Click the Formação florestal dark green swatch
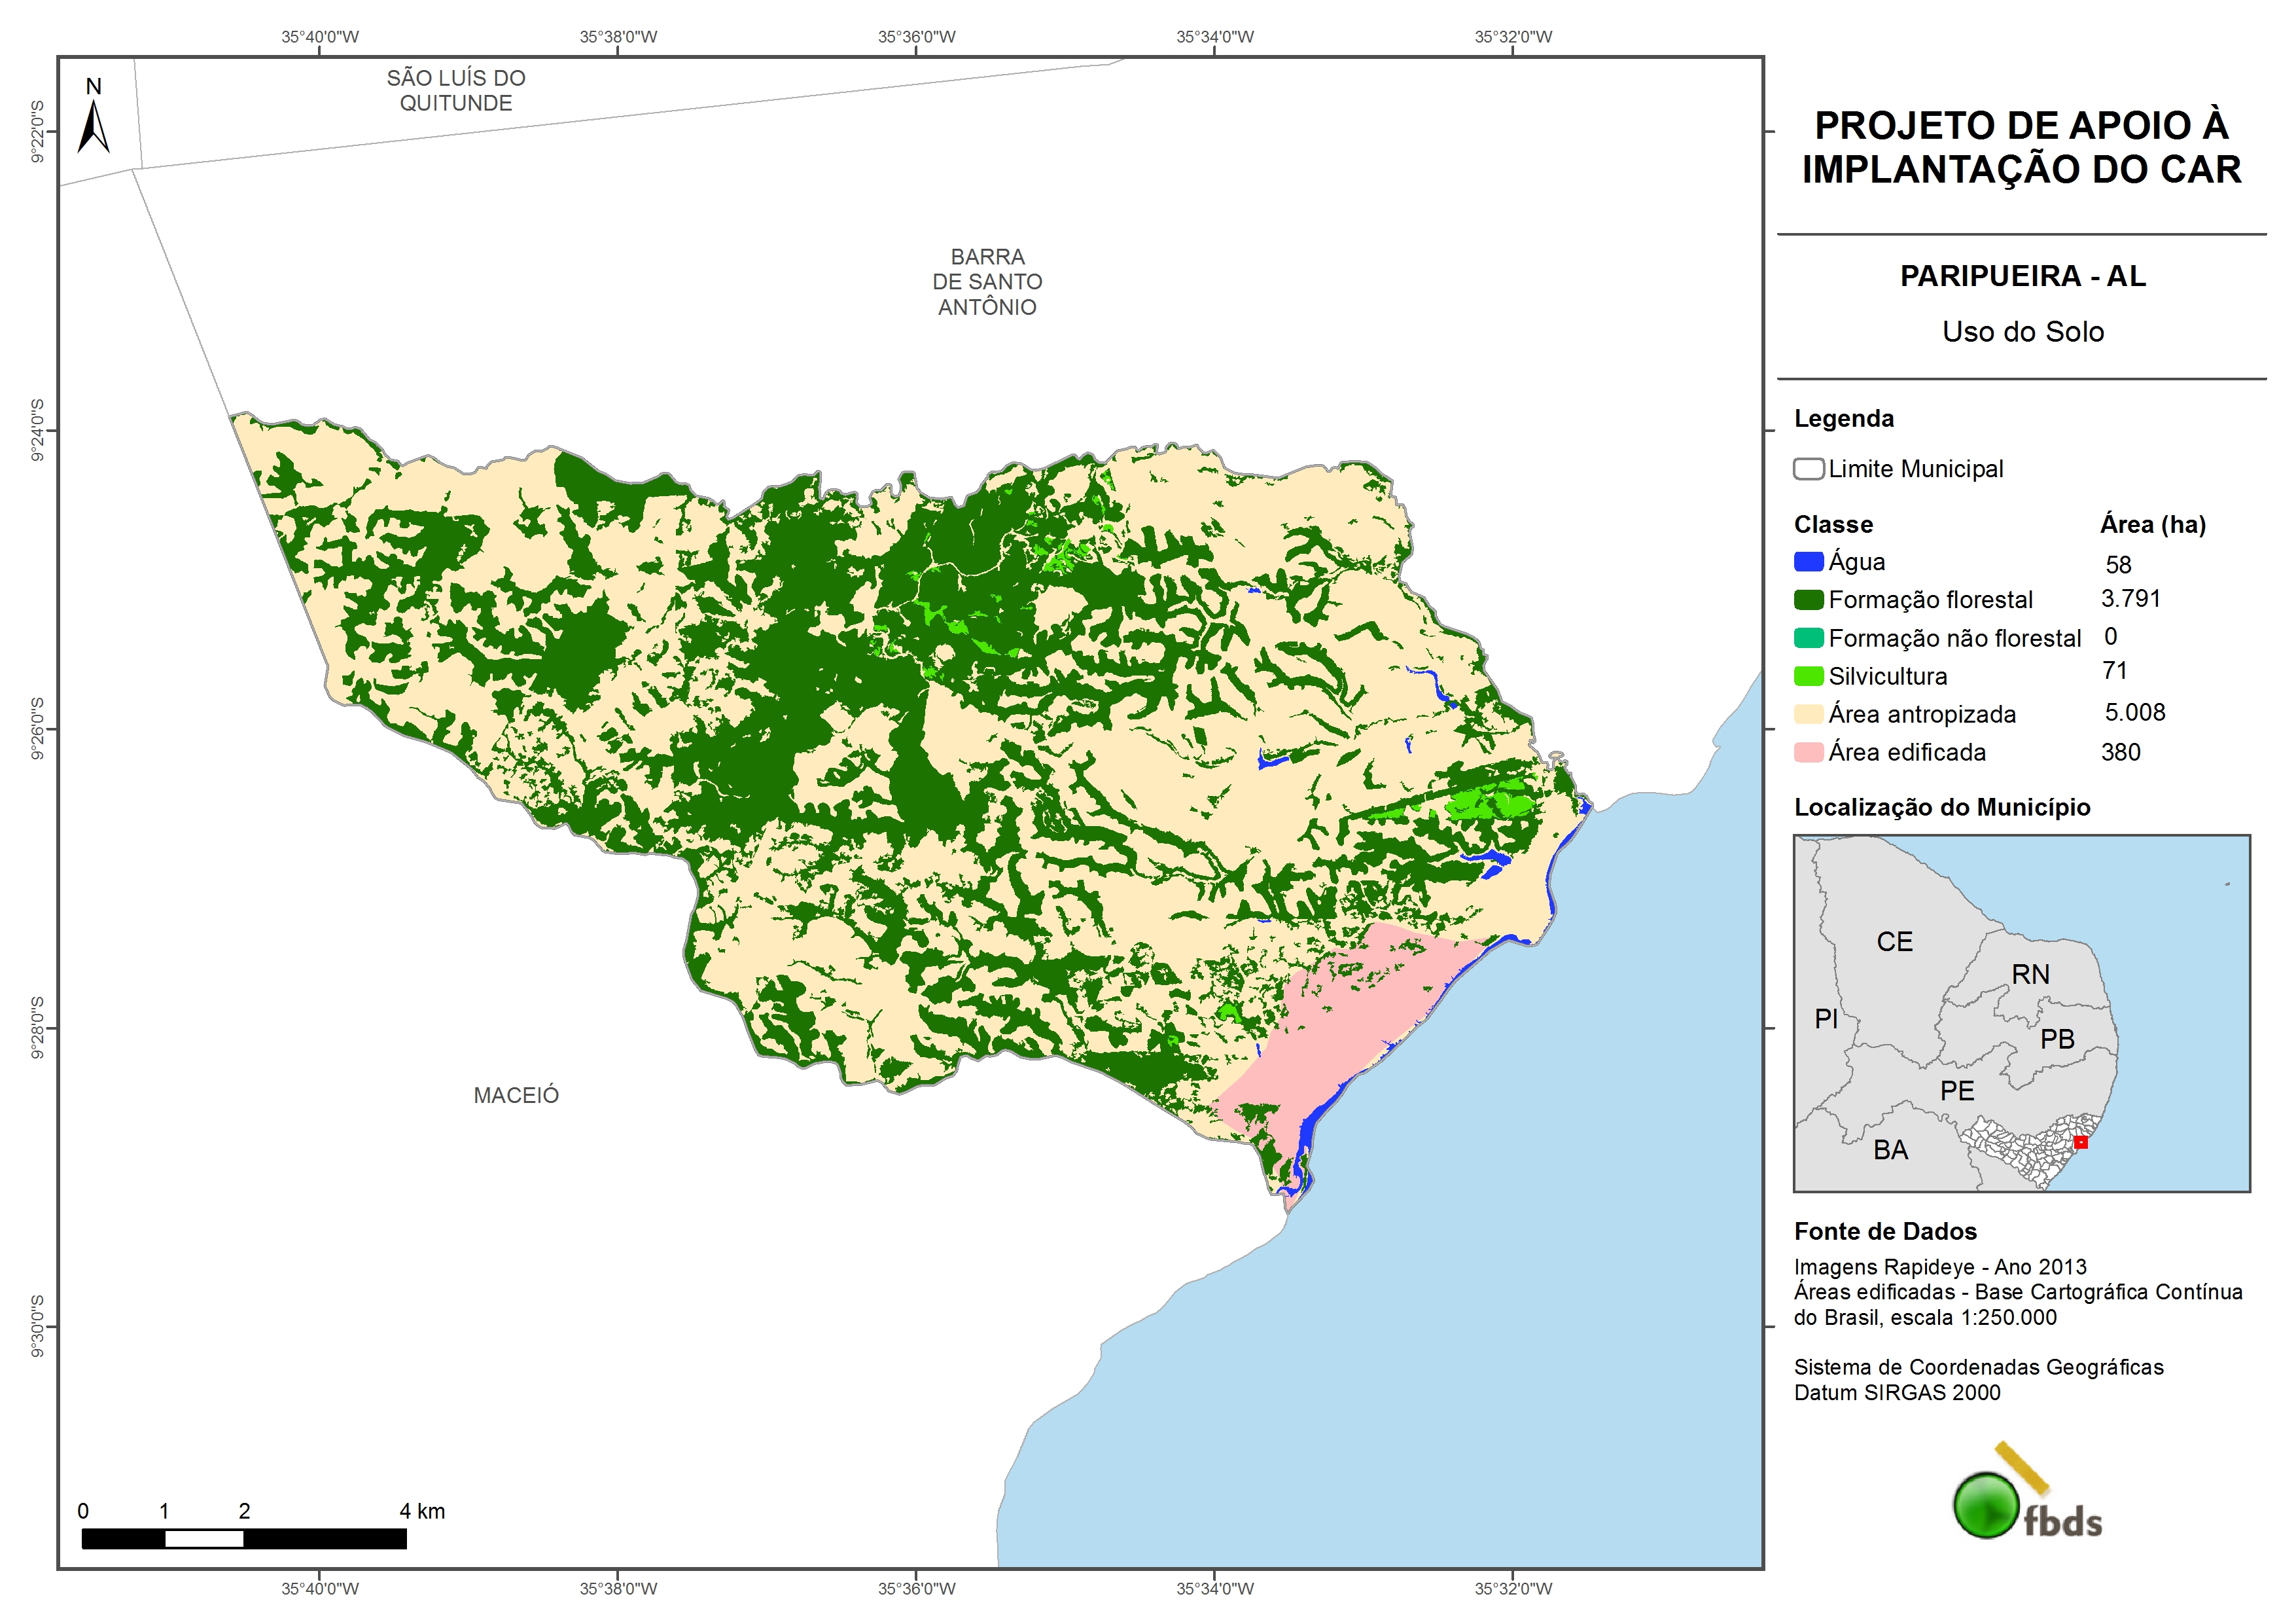 tap(1808, 600)
